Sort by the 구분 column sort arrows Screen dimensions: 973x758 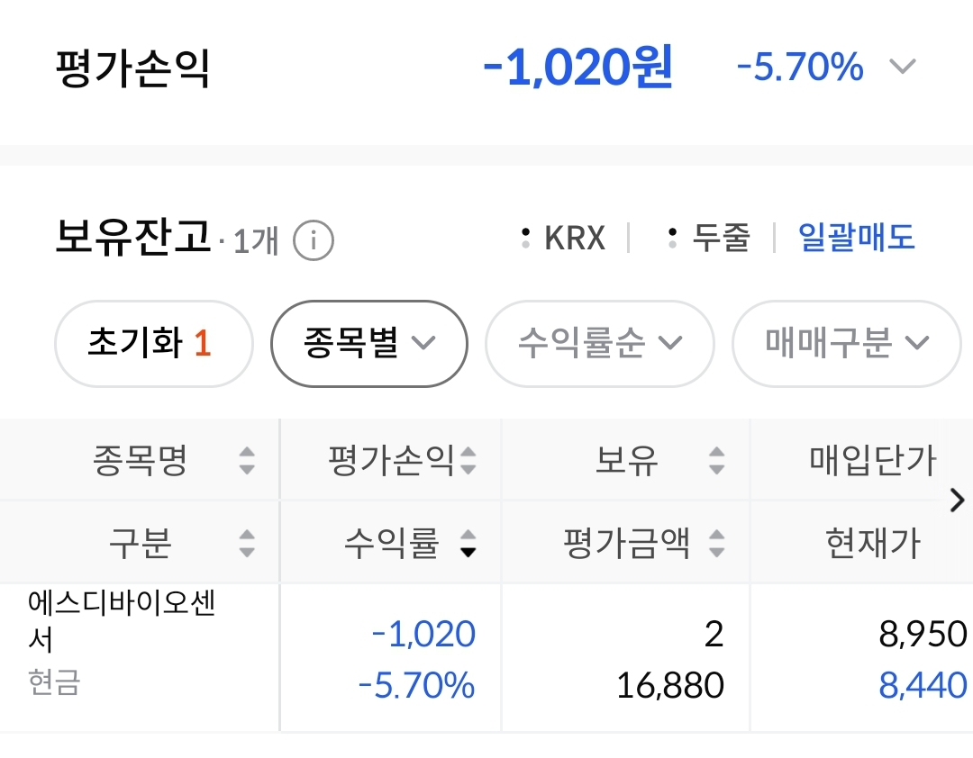(247, 544)
